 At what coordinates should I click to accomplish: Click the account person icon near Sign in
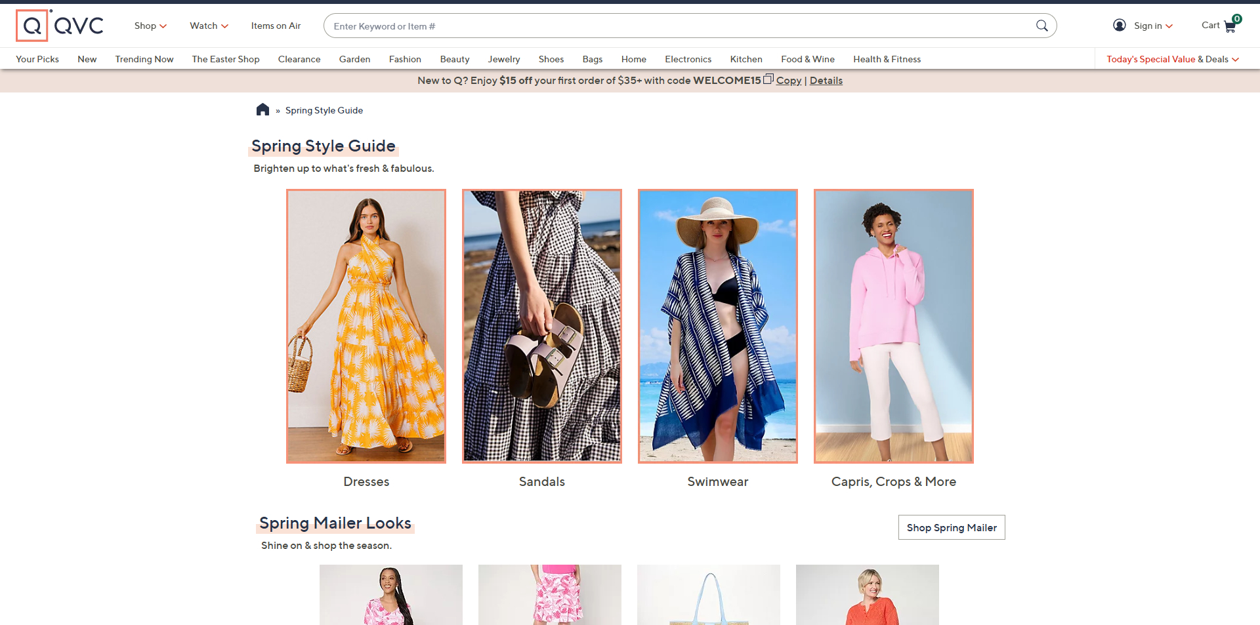(x=1119, y=25)
